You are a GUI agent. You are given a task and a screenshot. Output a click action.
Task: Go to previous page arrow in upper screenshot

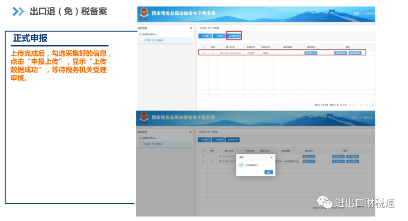tap(356, 105)
